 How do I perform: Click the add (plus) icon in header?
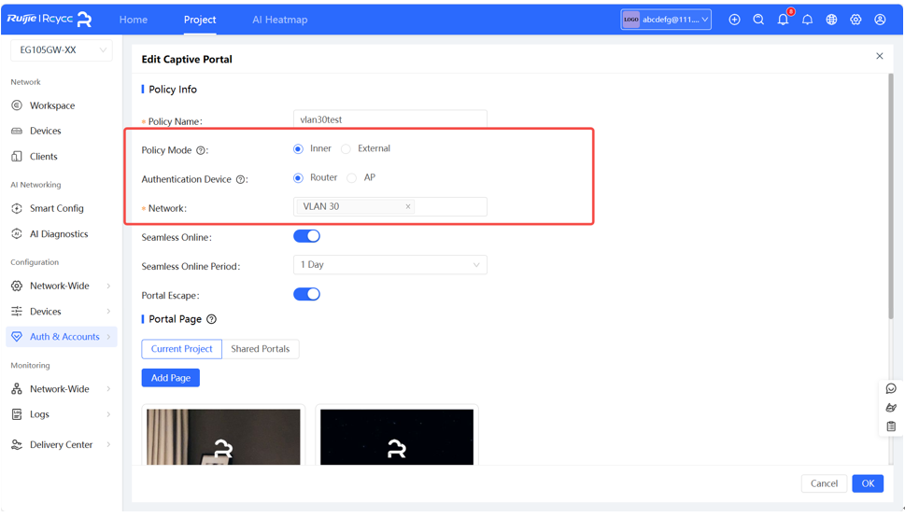[x=734, y=20]
